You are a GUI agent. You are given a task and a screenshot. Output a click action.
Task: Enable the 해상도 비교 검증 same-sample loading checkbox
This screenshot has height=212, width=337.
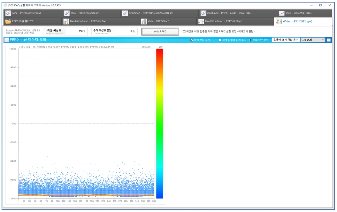click(x=184, y=32)
